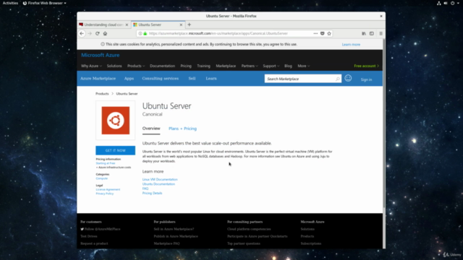Image resolution: width=463 pixels, height=260 pixels.
Task: Expand the Support dropdown menu
Action: [271, 66]
